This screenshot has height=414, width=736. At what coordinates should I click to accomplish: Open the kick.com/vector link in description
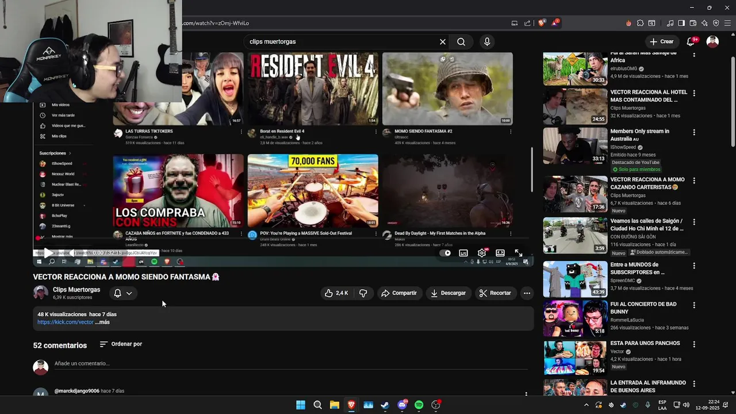click(66, 322)
